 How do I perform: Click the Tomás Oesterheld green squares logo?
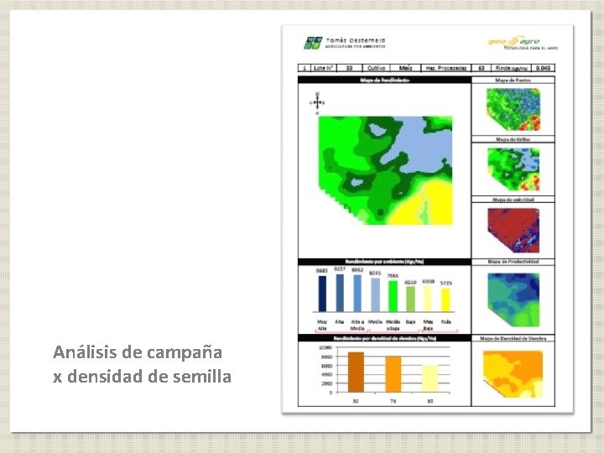[x=313, y=43]
